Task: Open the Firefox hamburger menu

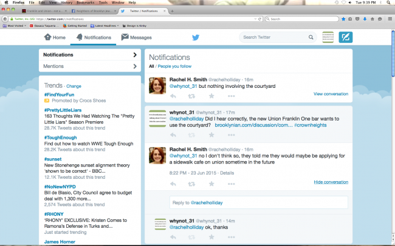Action: pos(390,19)
